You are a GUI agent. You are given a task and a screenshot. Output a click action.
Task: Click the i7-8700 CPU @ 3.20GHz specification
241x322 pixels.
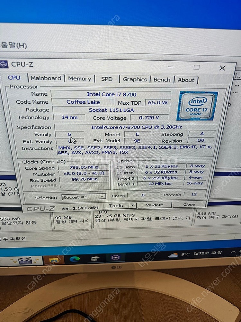click(136, 127)
